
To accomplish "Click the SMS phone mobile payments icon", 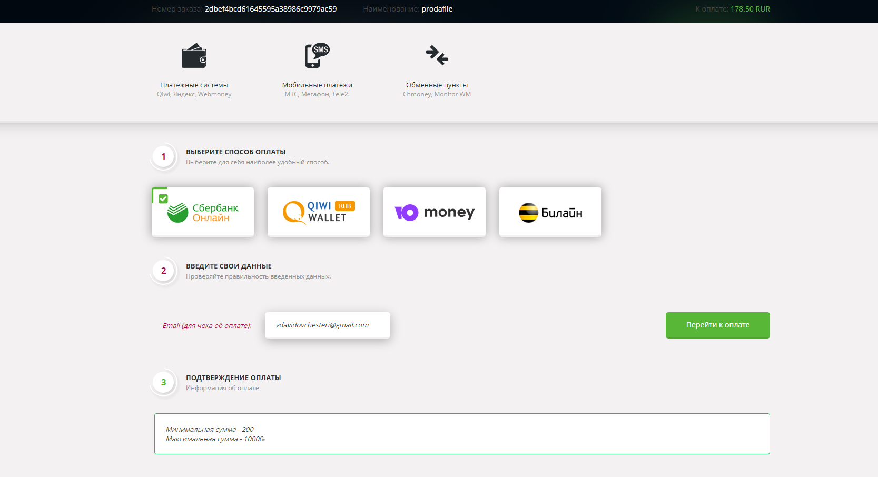I will tap(317, 55).
